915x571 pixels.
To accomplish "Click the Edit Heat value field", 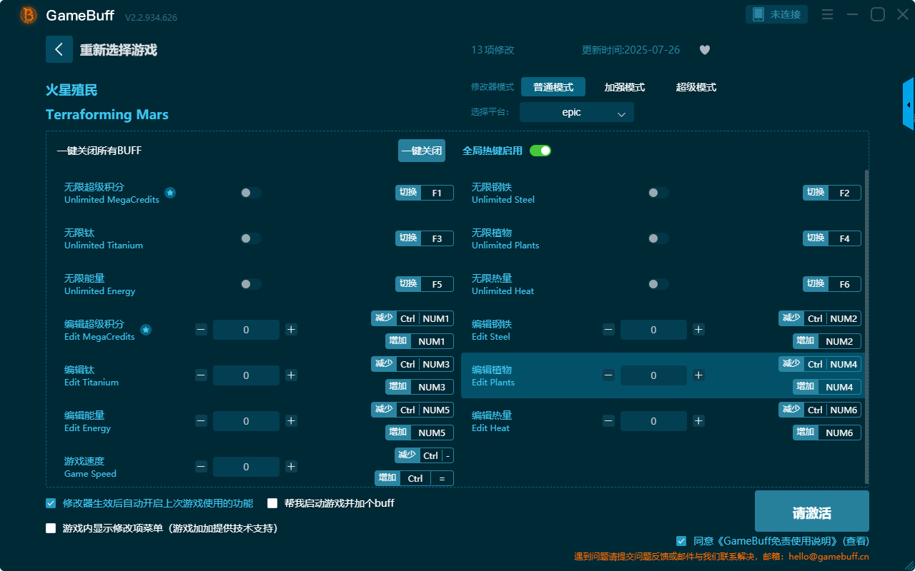I will point(653,421).
